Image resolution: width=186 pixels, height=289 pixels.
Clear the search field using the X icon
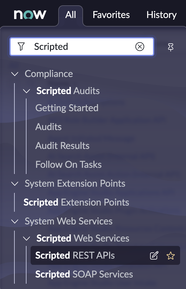tap(140, 46)
